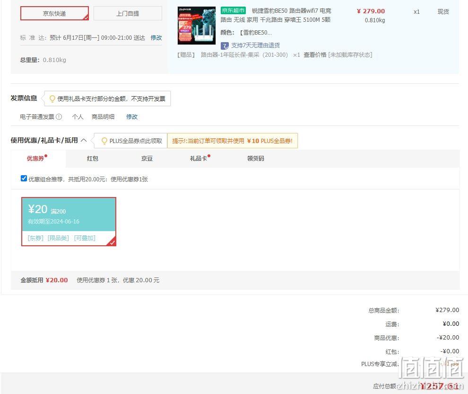Viewport: 468px width, 394px height.
Task: Click the info icon beside 电子普通发票
Action: (59, 117)
